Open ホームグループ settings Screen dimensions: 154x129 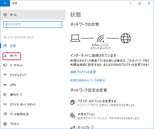pos(86,127)
